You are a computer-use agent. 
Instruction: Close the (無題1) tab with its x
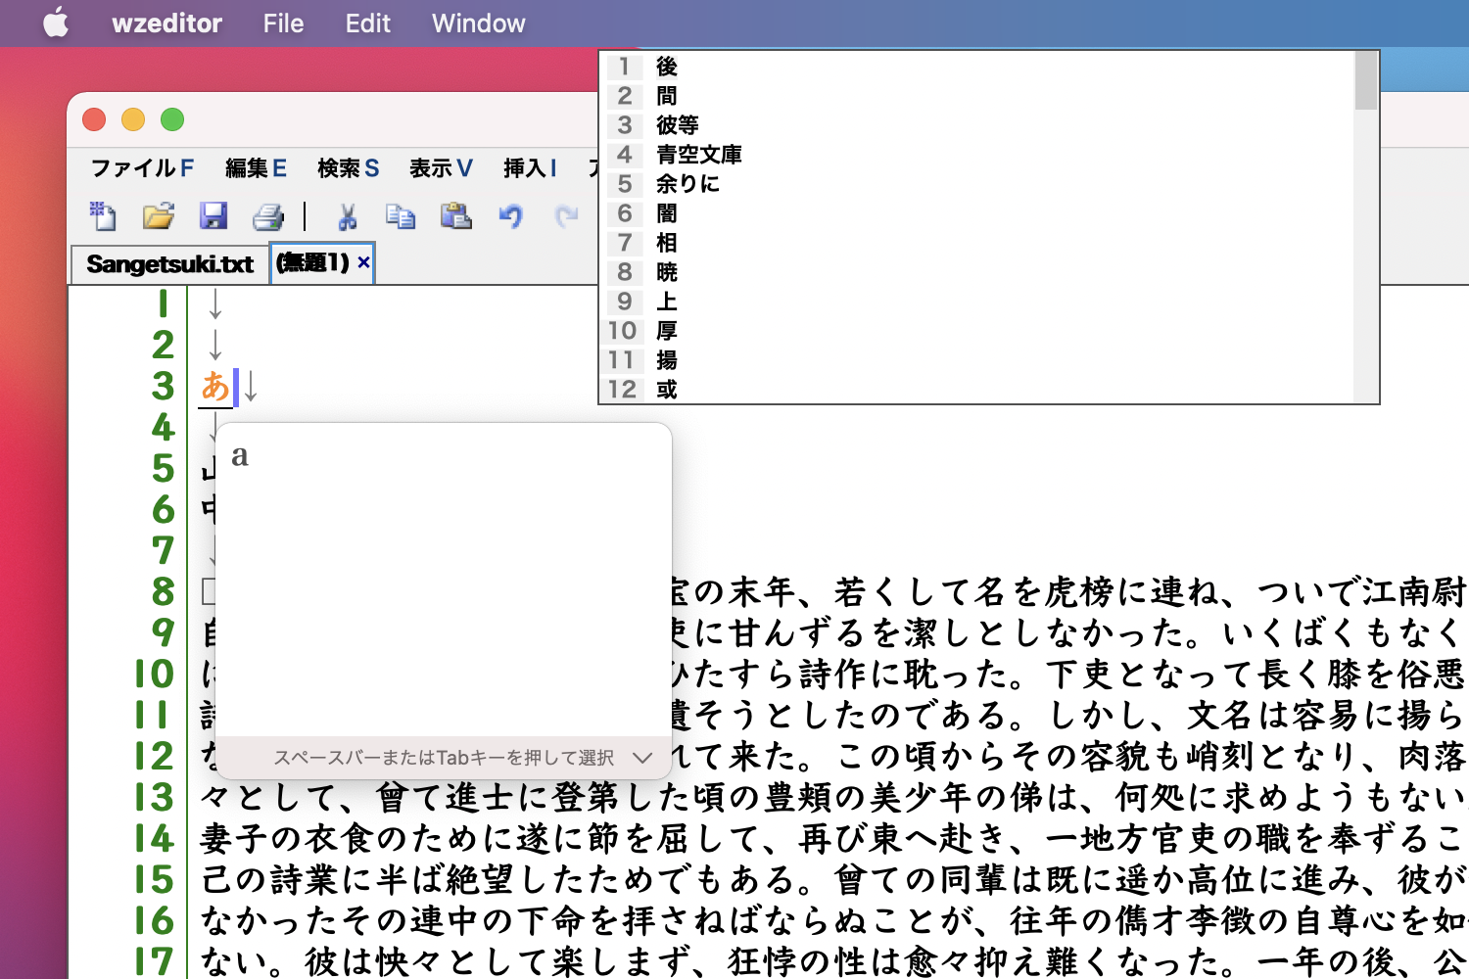[x=362, y=262]
